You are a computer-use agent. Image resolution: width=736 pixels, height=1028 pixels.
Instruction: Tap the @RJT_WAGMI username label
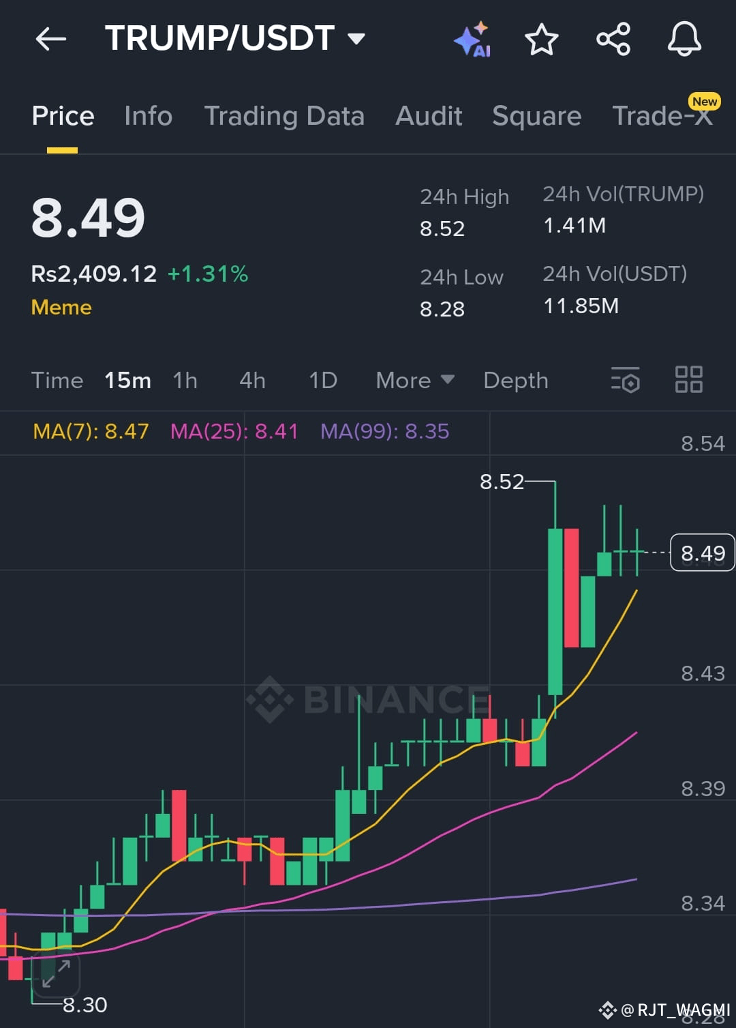coord(675,1010)
